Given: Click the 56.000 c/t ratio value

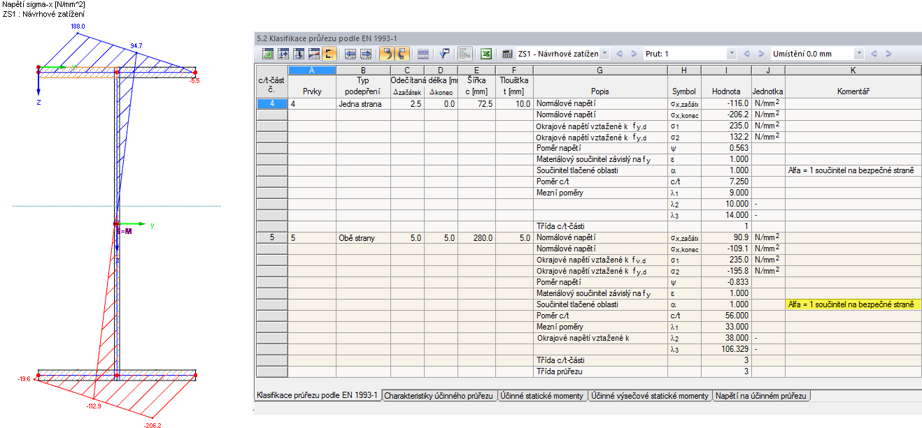Looking at the screenshot, I should (726, 316).
